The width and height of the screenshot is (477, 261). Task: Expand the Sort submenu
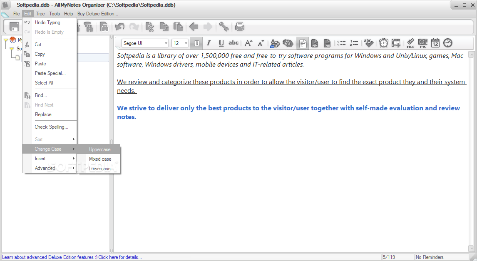tap(50, 139)
